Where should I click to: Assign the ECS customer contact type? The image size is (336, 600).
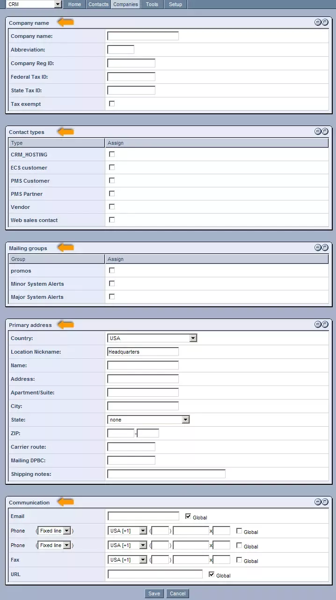point(112,167)
